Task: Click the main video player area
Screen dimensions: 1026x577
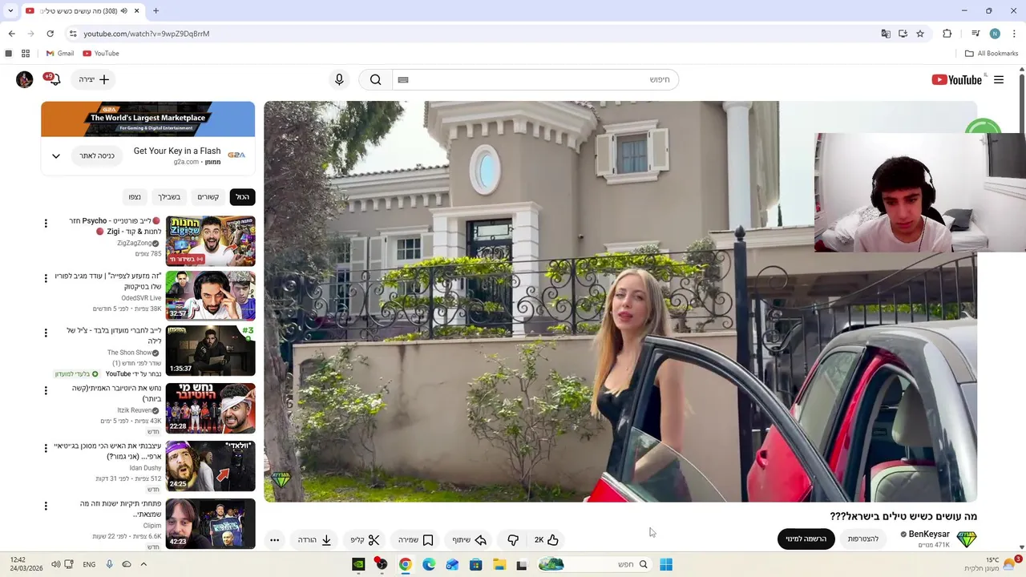Action: tap(620, 301)
